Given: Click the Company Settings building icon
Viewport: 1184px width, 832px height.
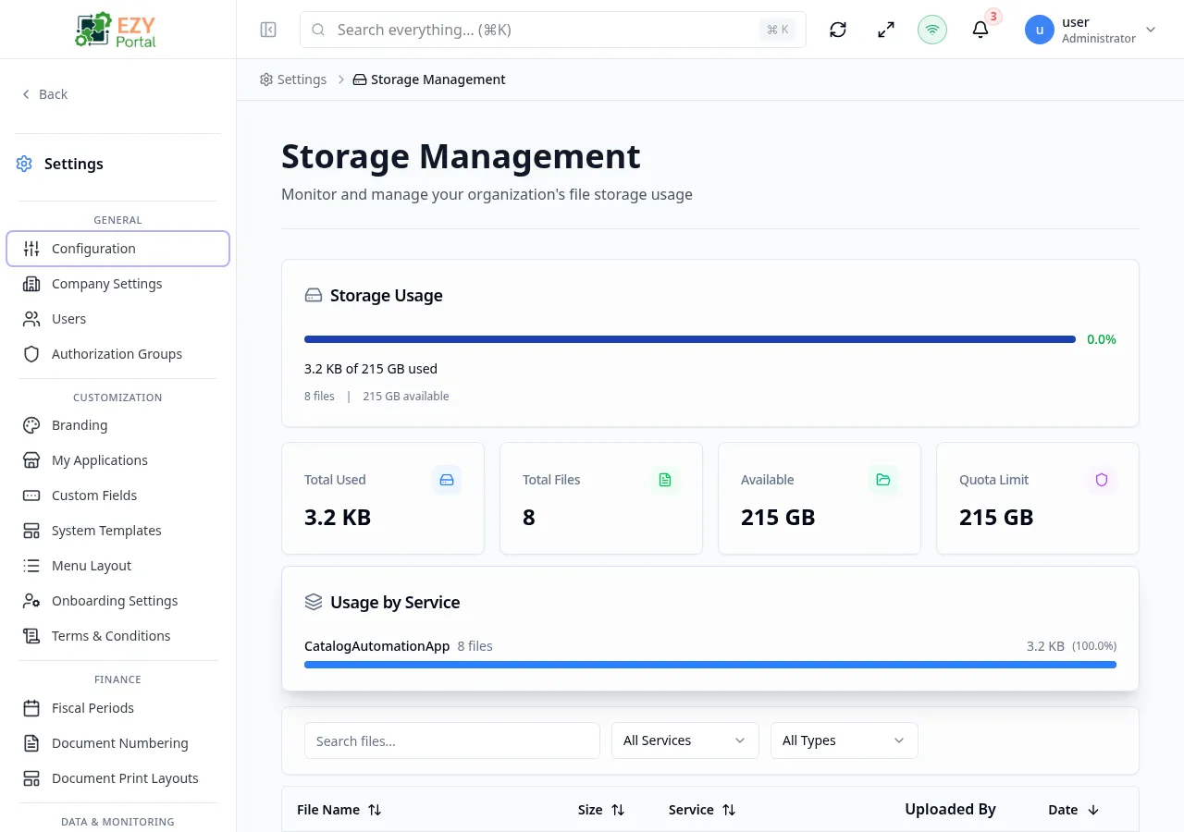Looking at the screenshot, I should click(x=31, y=284).
